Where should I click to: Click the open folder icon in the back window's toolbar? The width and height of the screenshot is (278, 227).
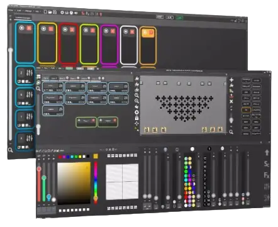coord(50,12)
